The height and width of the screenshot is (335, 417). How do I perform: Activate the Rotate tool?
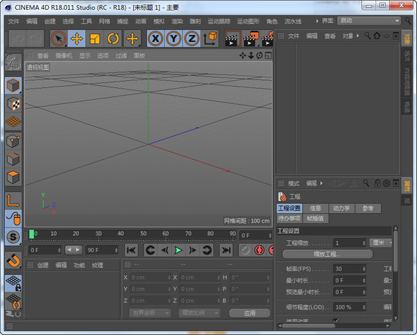(x=113, y=39)
